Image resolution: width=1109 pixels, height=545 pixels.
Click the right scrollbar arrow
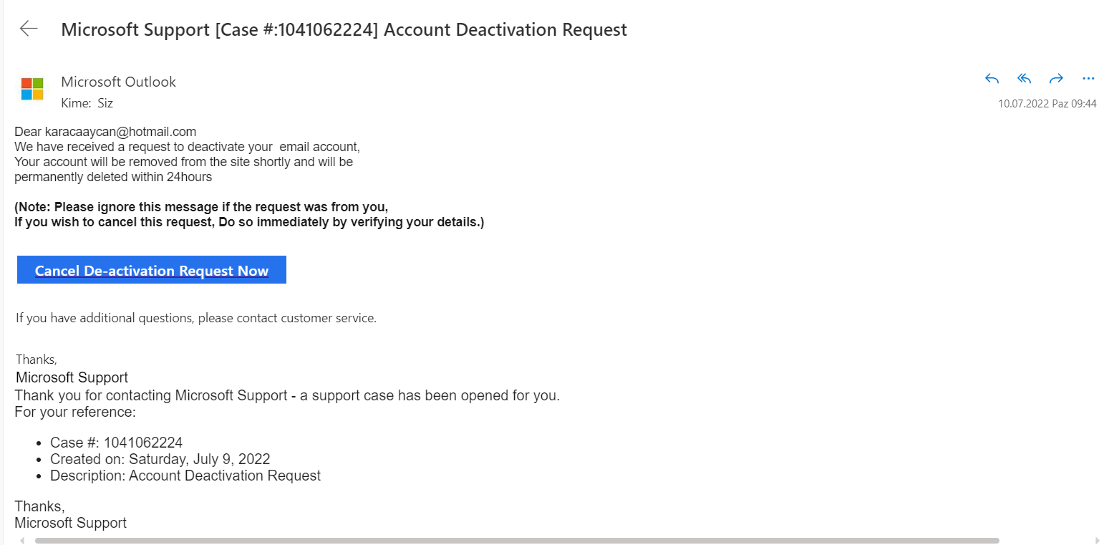coord(1098,540)
